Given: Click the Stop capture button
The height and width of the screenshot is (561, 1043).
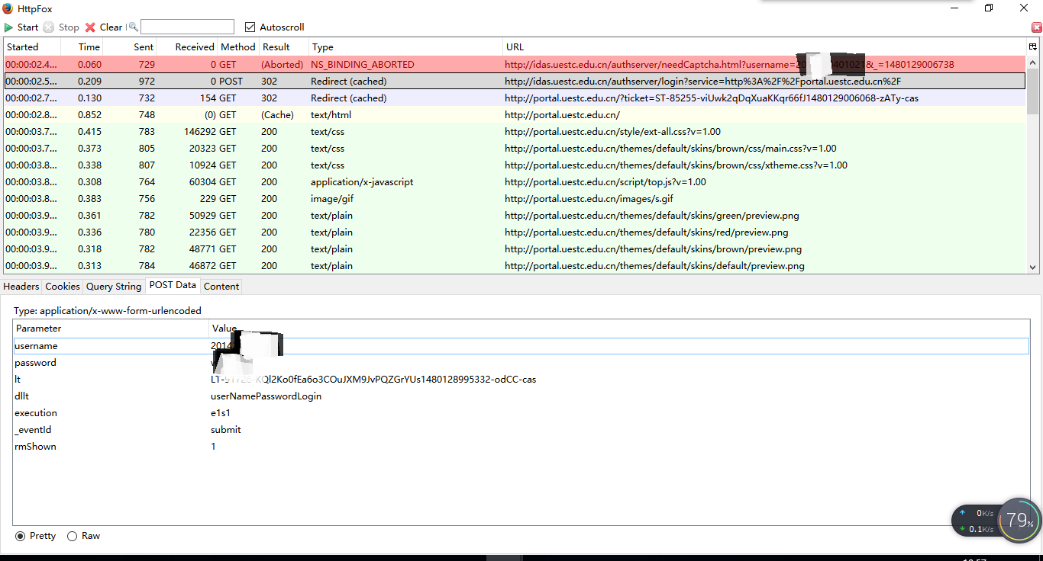Looking at the screenshot, I should pyautogui.click(x=61, y=27).
